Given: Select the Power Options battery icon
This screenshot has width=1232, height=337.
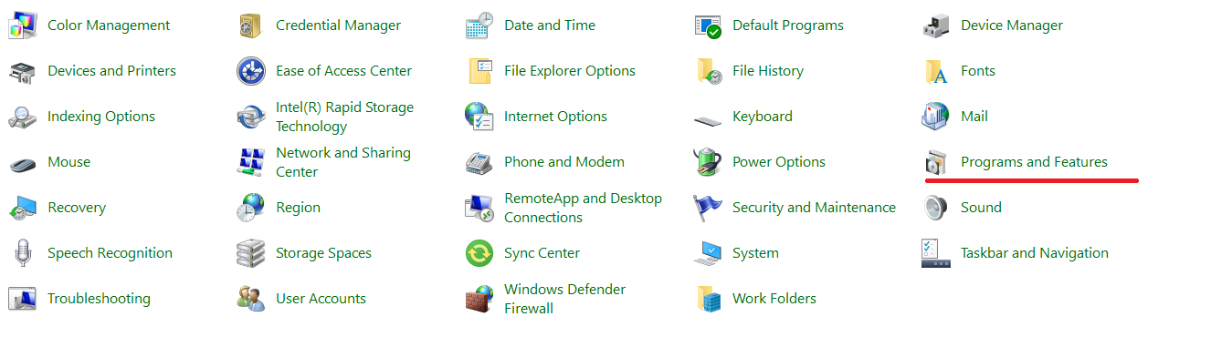Looking at the screenshot, I should coord(707,162).
